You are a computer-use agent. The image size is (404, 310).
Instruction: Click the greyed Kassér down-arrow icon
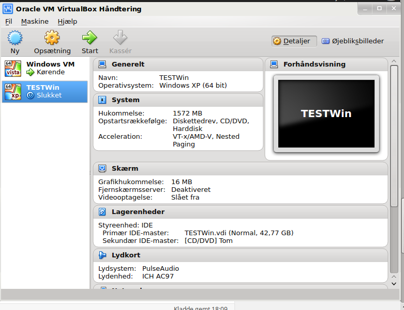(x=121, y=38)
